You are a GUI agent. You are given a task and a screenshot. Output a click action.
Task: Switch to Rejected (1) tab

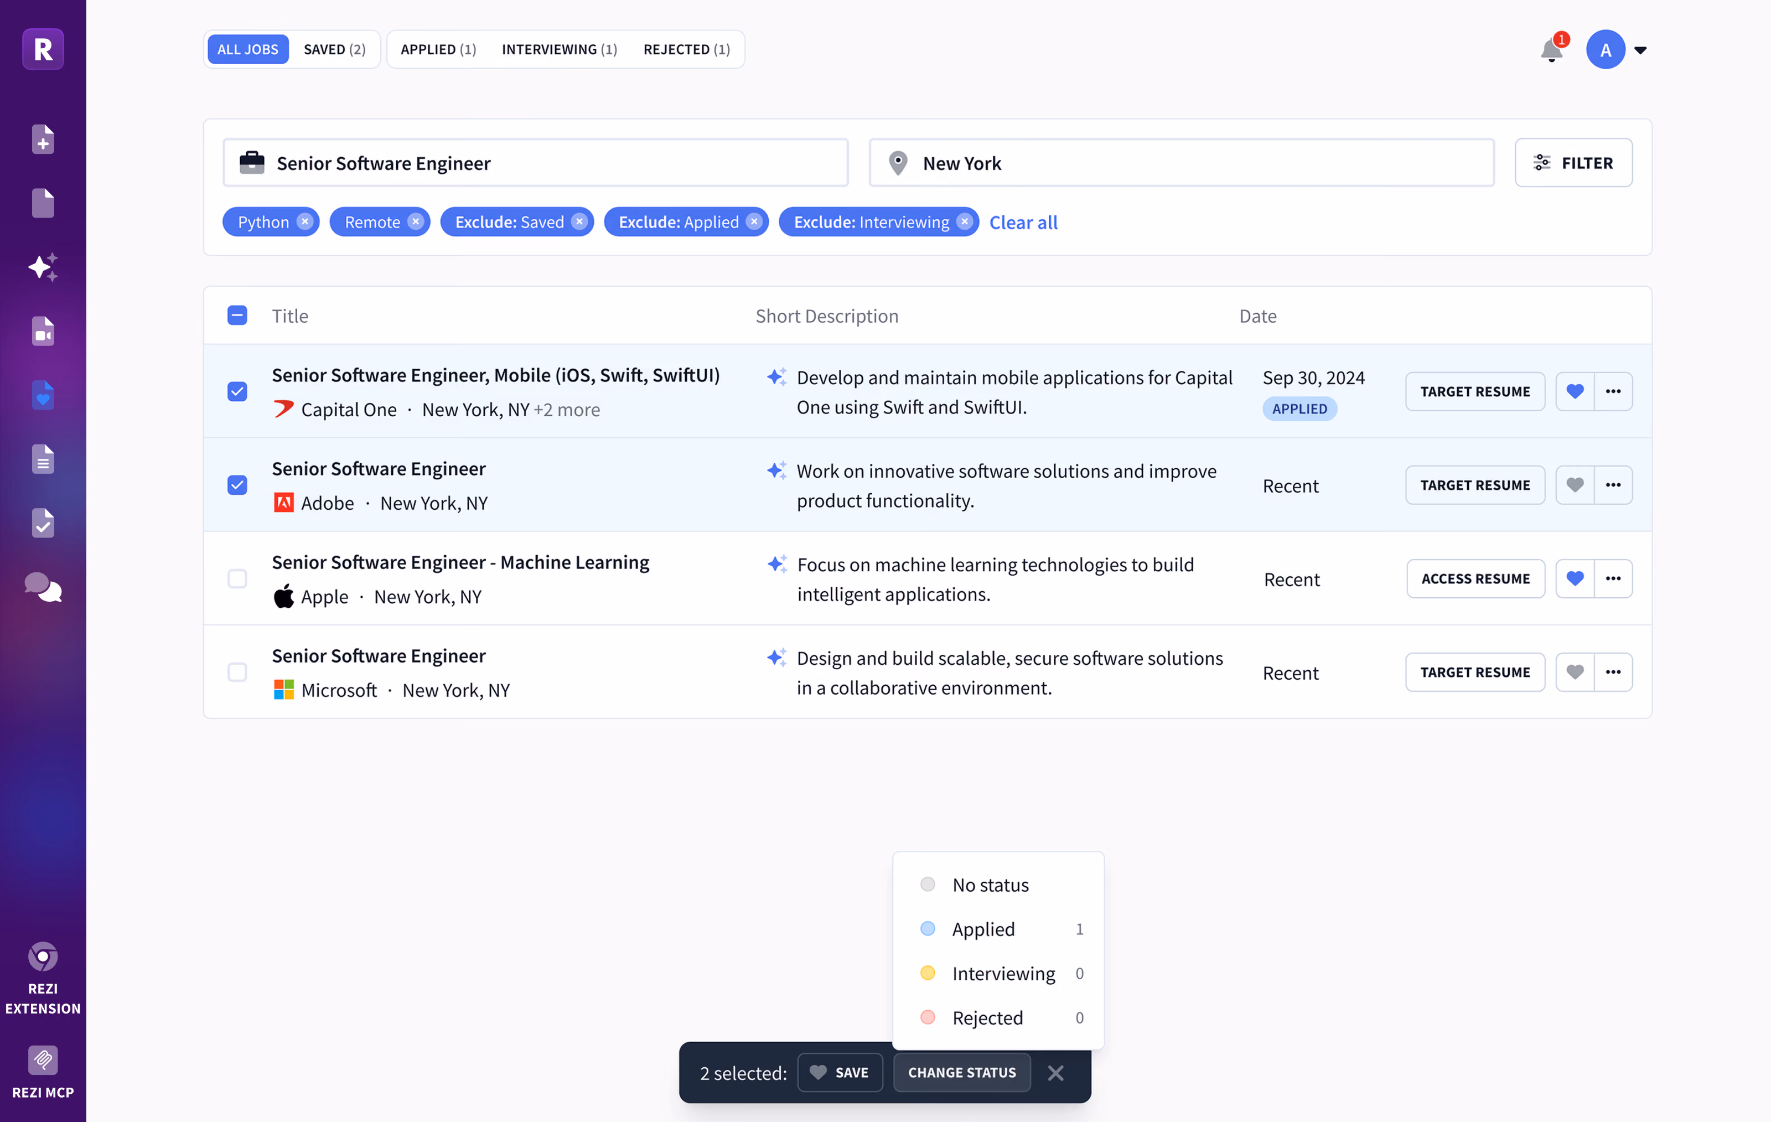[686, 49]
